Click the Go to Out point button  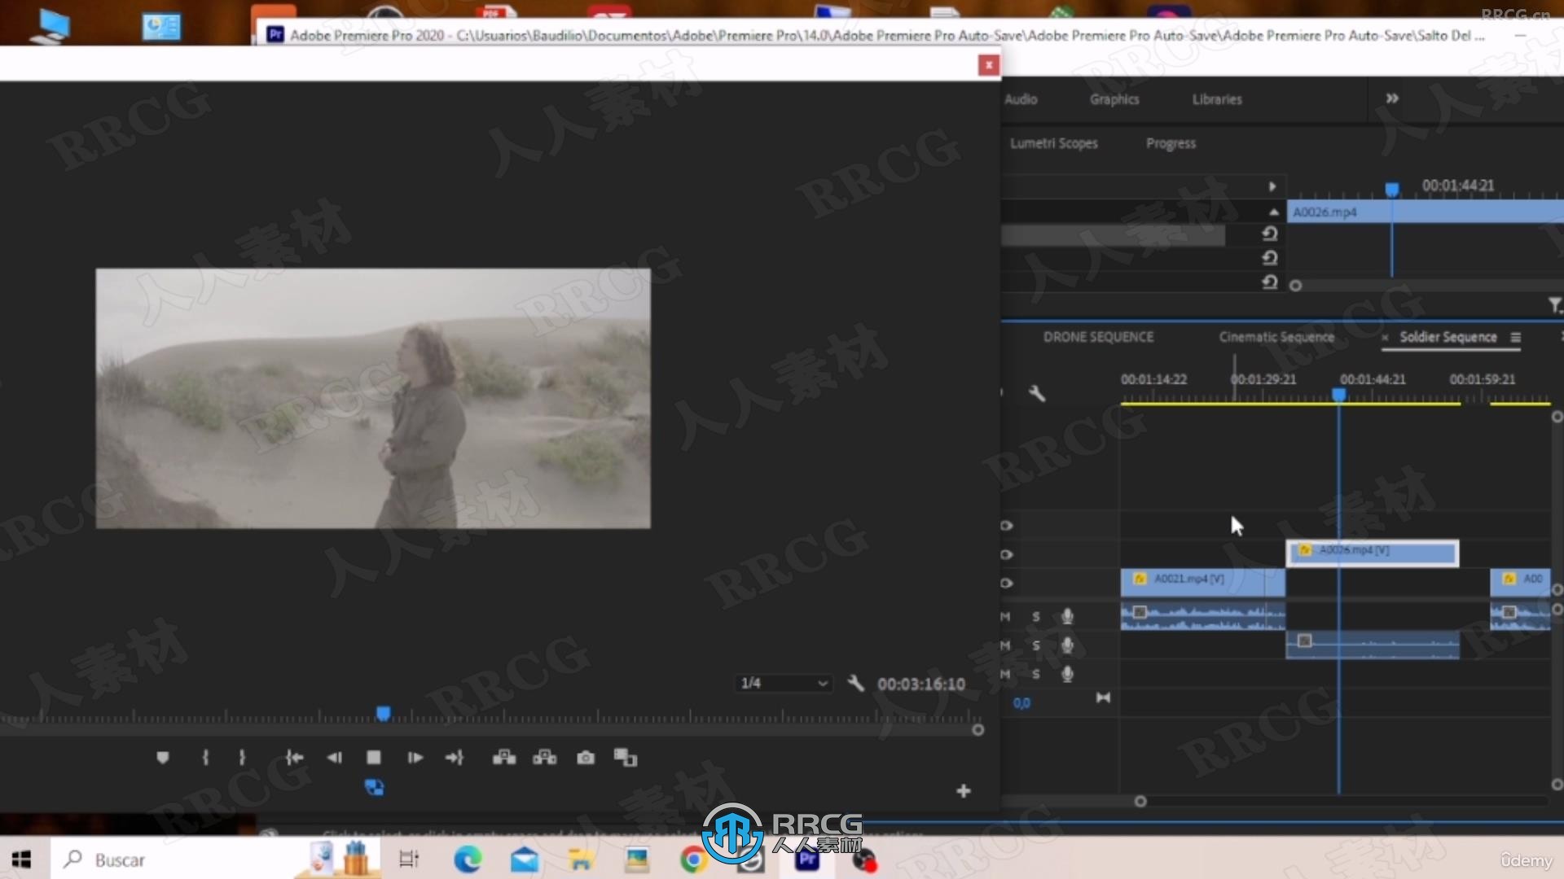(455, 758)
